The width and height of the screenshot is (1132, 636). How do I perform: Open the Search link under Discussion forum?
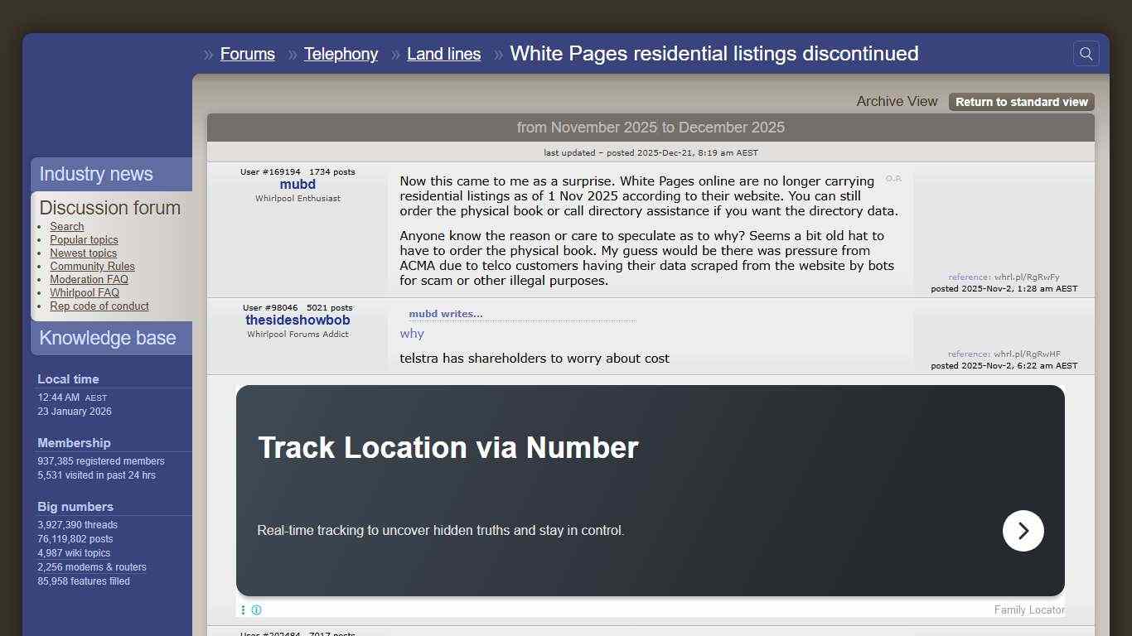click(x=66, y=226)
